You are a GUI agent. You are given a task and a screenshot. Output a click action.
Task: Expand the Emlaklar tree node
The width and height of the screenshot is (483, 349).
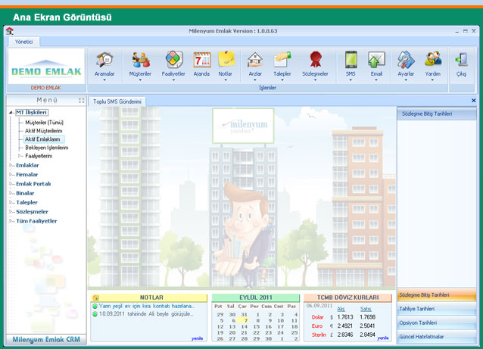tap(11, 165)
